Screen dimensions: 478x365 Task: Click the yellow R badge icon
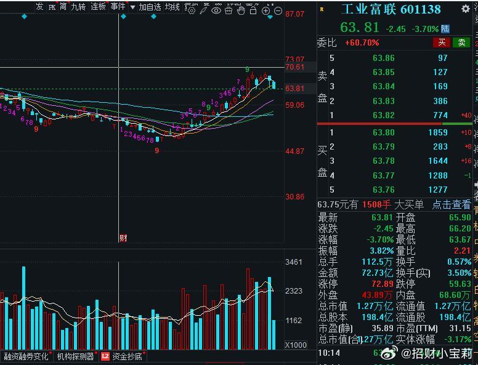tap(322, 9)
